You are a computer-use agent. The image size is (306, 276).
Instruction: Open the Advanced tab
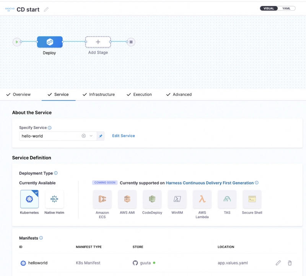[x=179, y=95]
